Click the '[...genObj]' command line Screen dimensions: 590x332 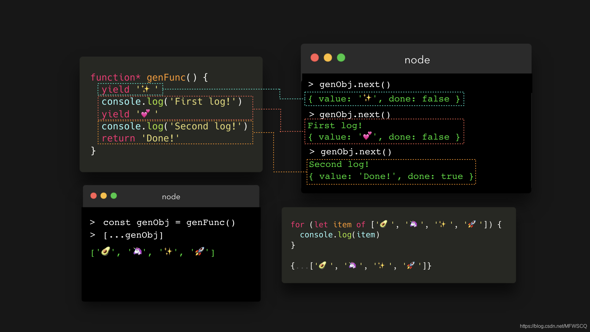coord(127,235)
